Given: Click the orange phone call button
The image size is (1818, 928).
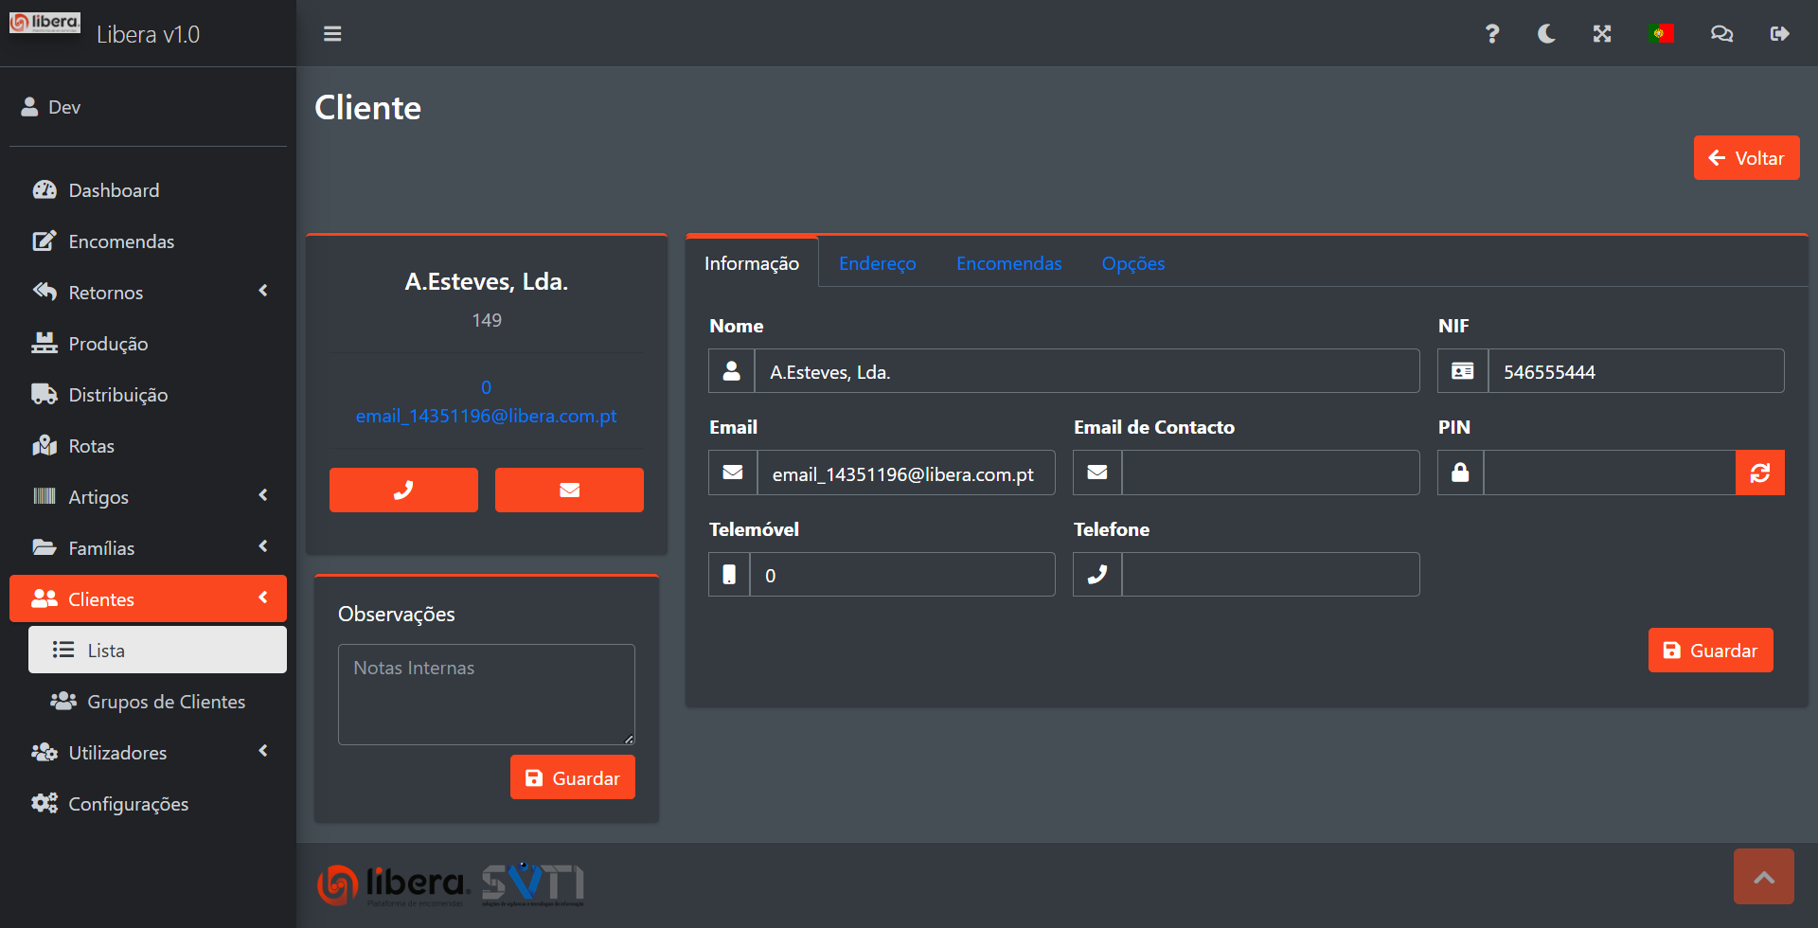Looking at the screenshot, I should tap(403, 490).
